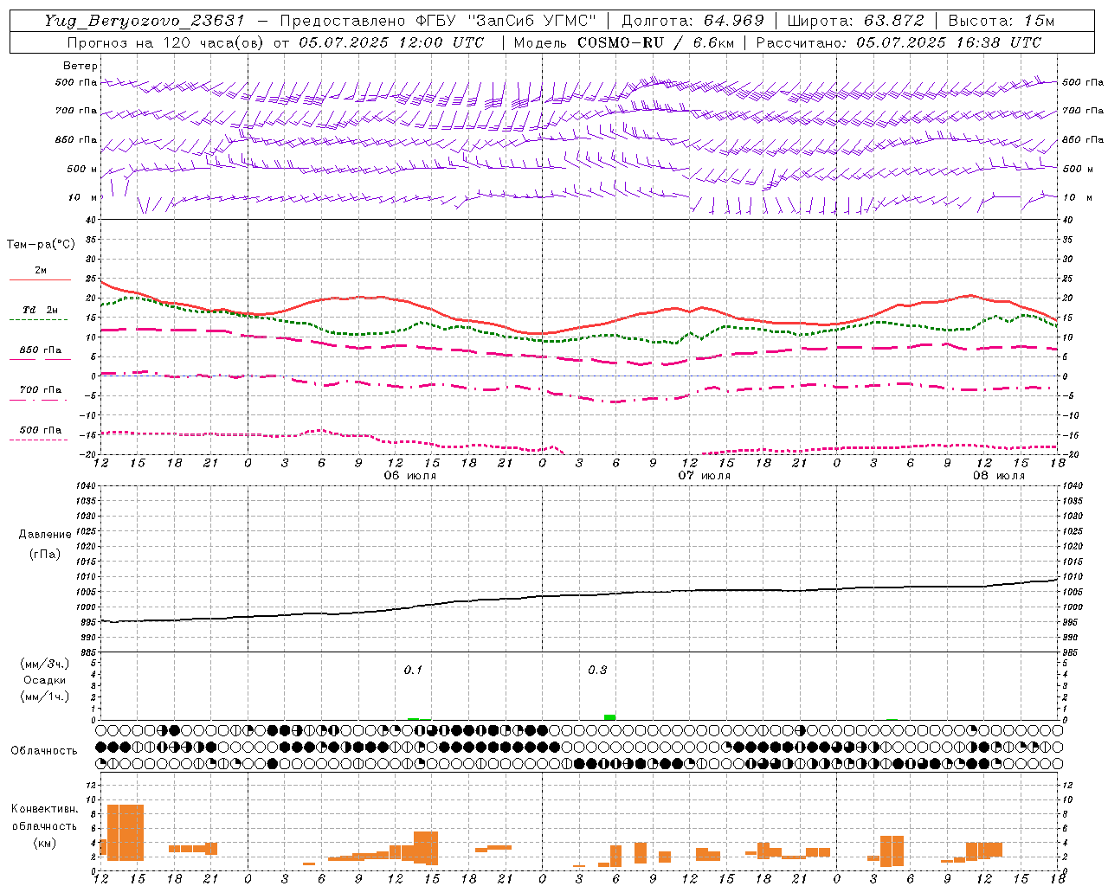
Task: Click the tallest orange convective cloud bar
Action: pos(125,832)
